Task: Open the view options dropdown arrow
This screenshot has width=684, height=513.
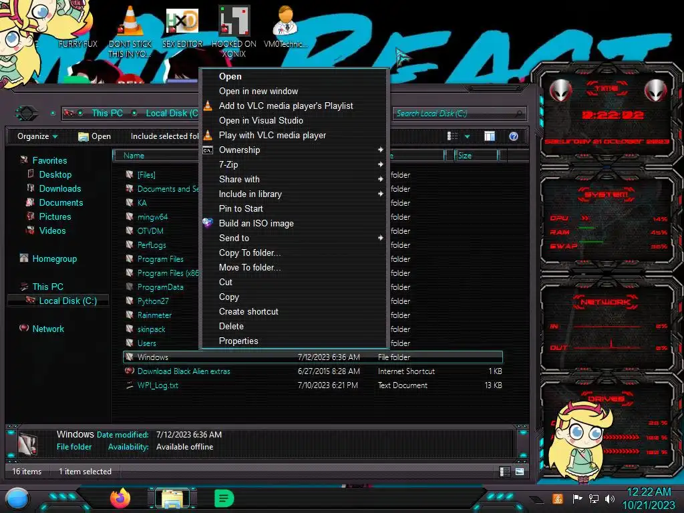Action: pos(467,136)
